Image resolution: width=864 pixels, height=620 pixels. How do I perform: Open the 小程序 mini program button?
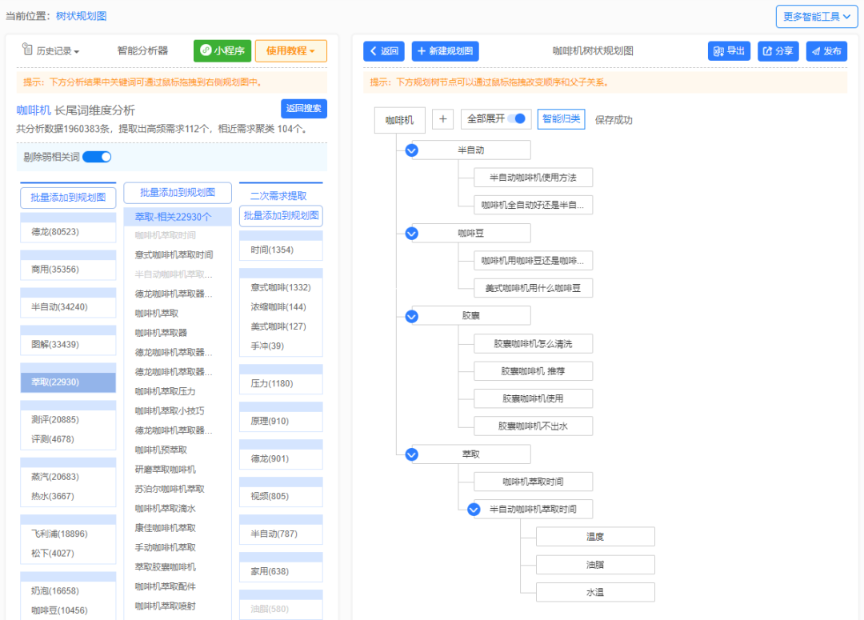pyautogui.click(x=222, y=50)
